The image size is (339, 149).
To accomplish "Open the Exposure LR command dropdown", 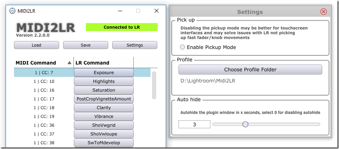I will coord(104,73).
